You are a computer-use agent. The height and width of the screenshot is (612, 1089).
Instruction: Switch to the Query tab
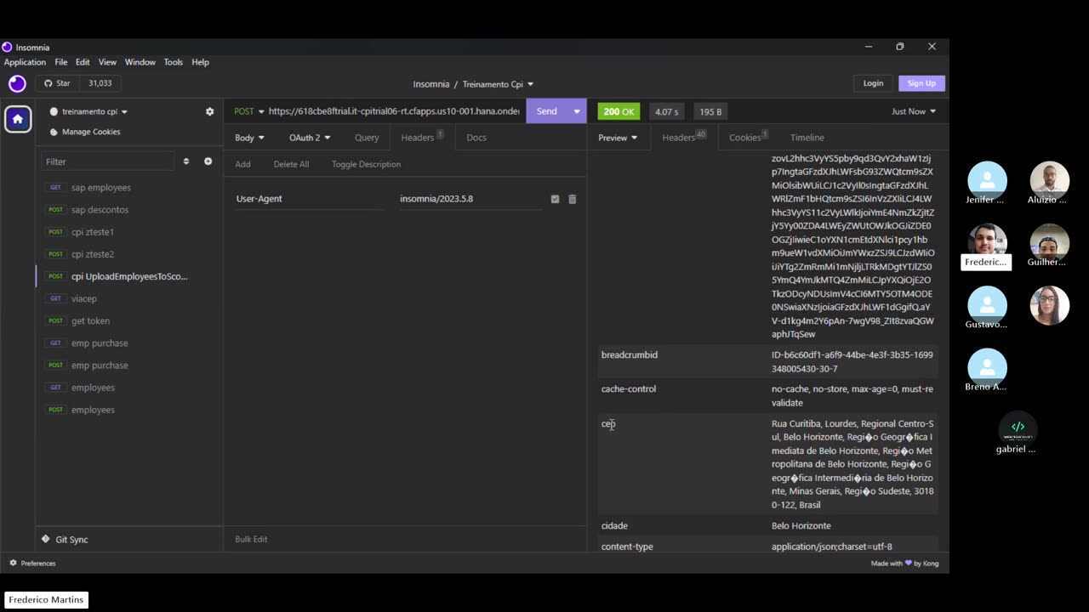[367, 138]
